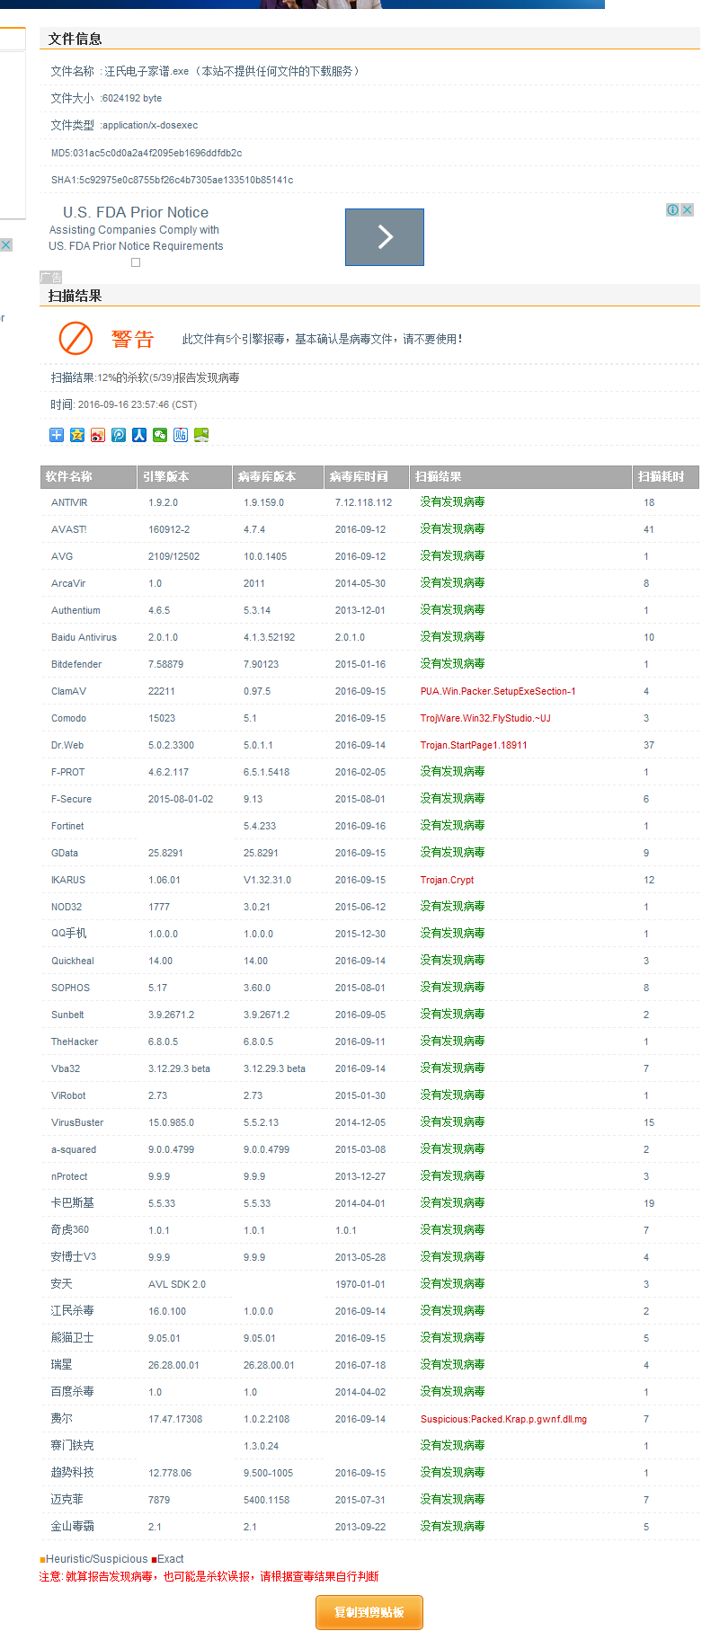
Task: Click the ad info icon
Action: tap(672, 209)
